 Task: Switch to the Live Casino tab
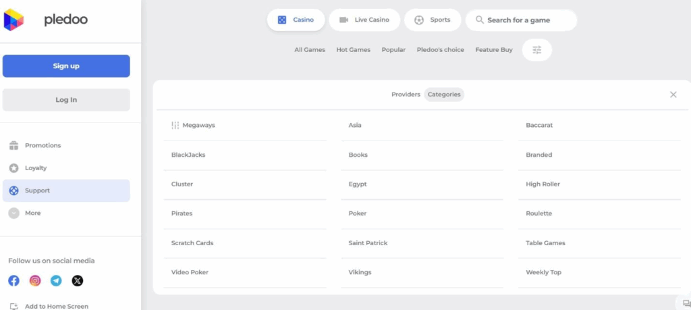[364, 20]
